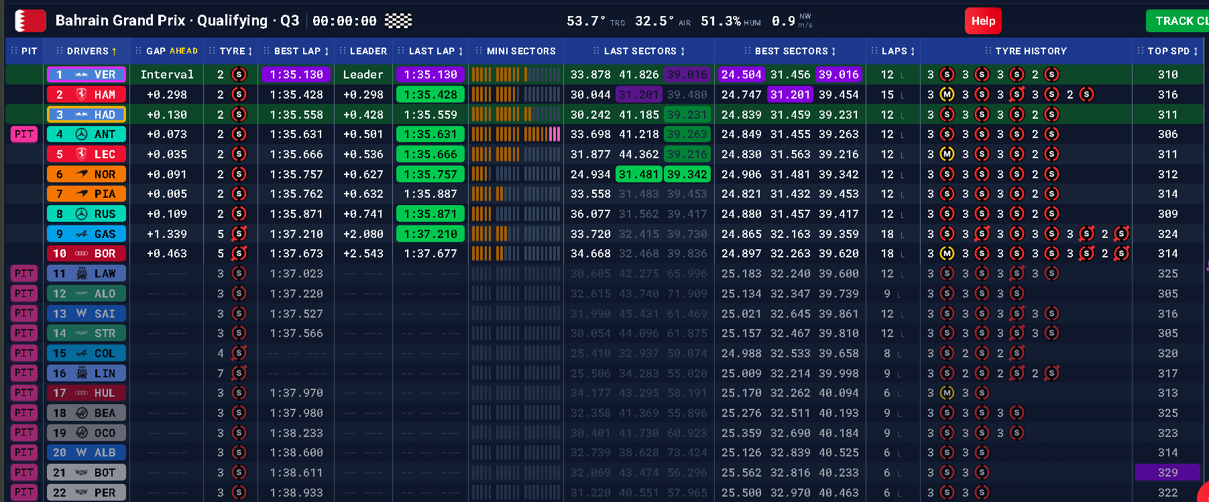
Task: Click the green 1:35.428 last lap of HAM
Action: coord(430,95)
